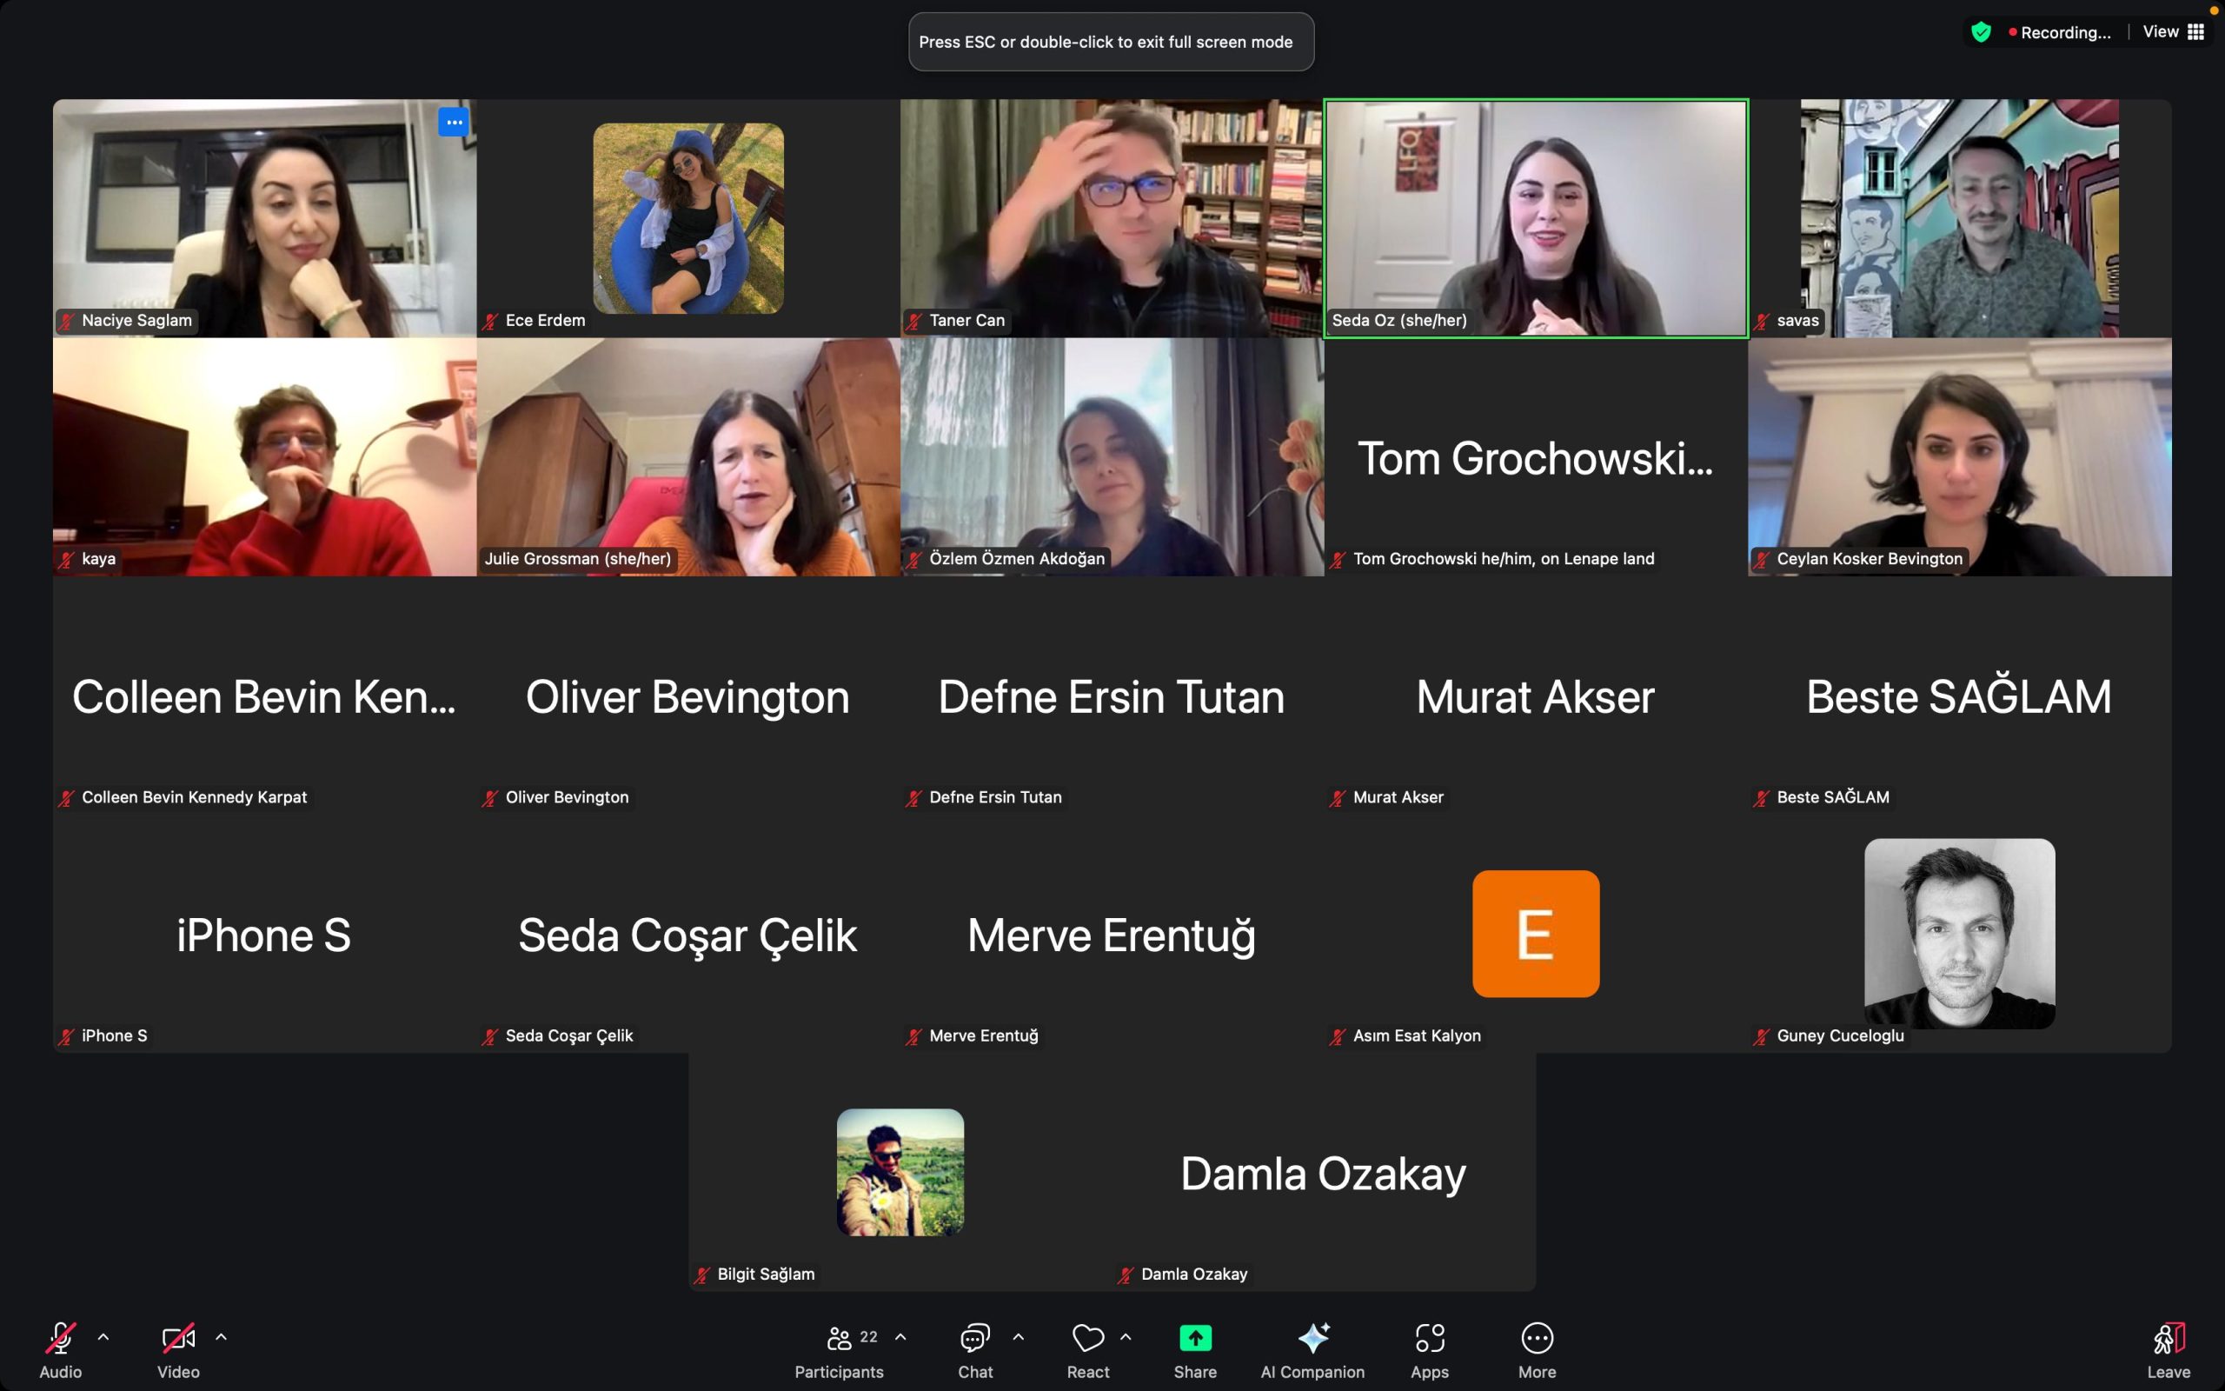Screen dimensions: 2225x1391
Task: Select Seda Oz's highlighted video tile
Action: [1536, 218]
